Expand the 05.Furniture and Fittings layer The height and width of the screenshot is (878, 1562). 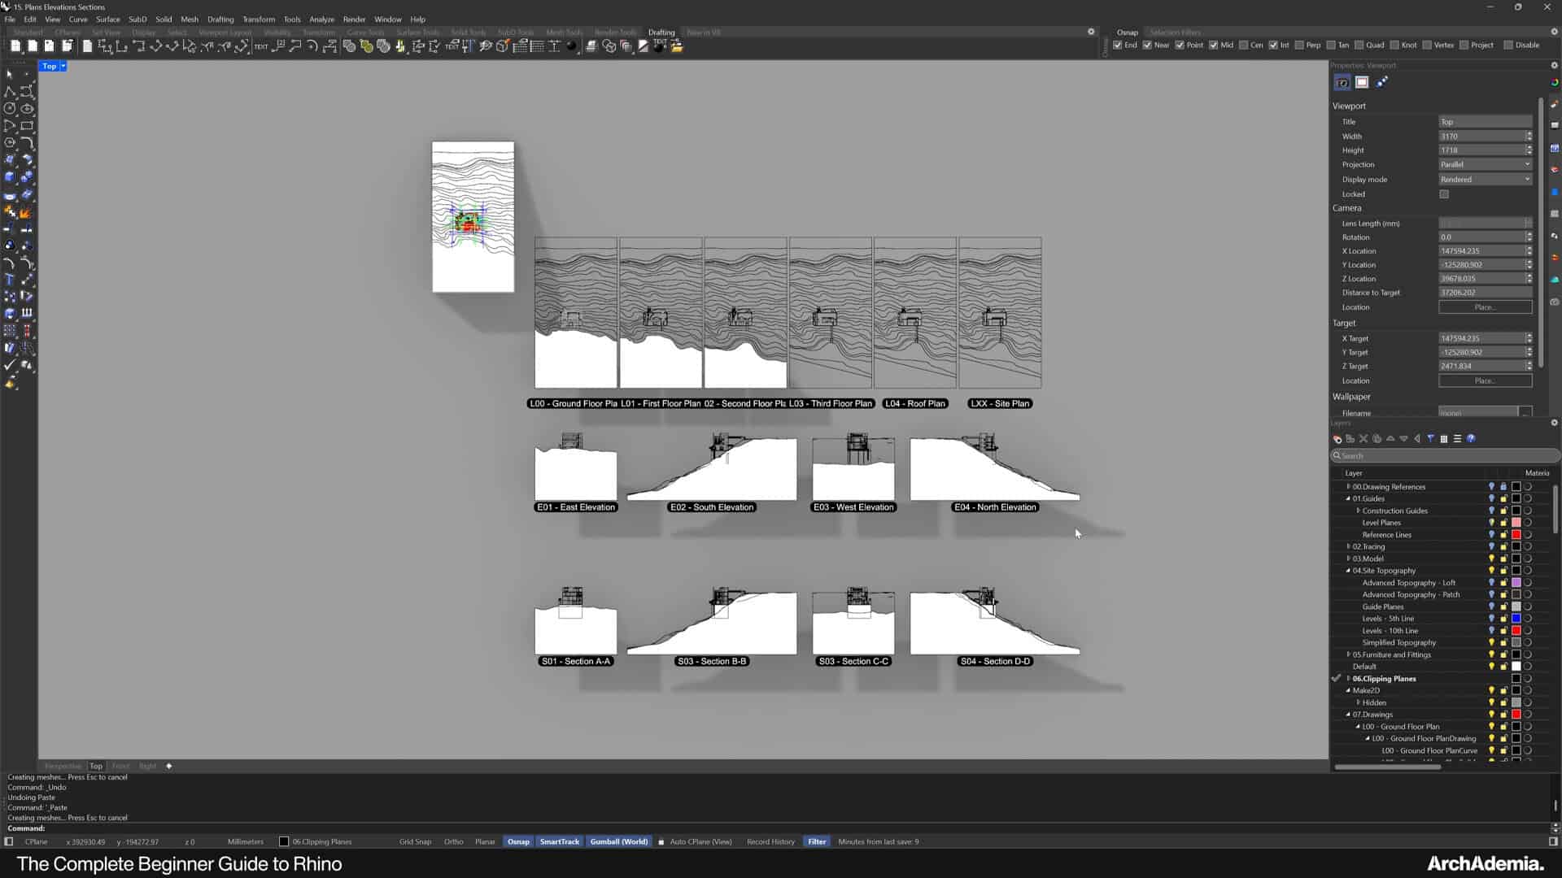click(x=1348, y=654)
